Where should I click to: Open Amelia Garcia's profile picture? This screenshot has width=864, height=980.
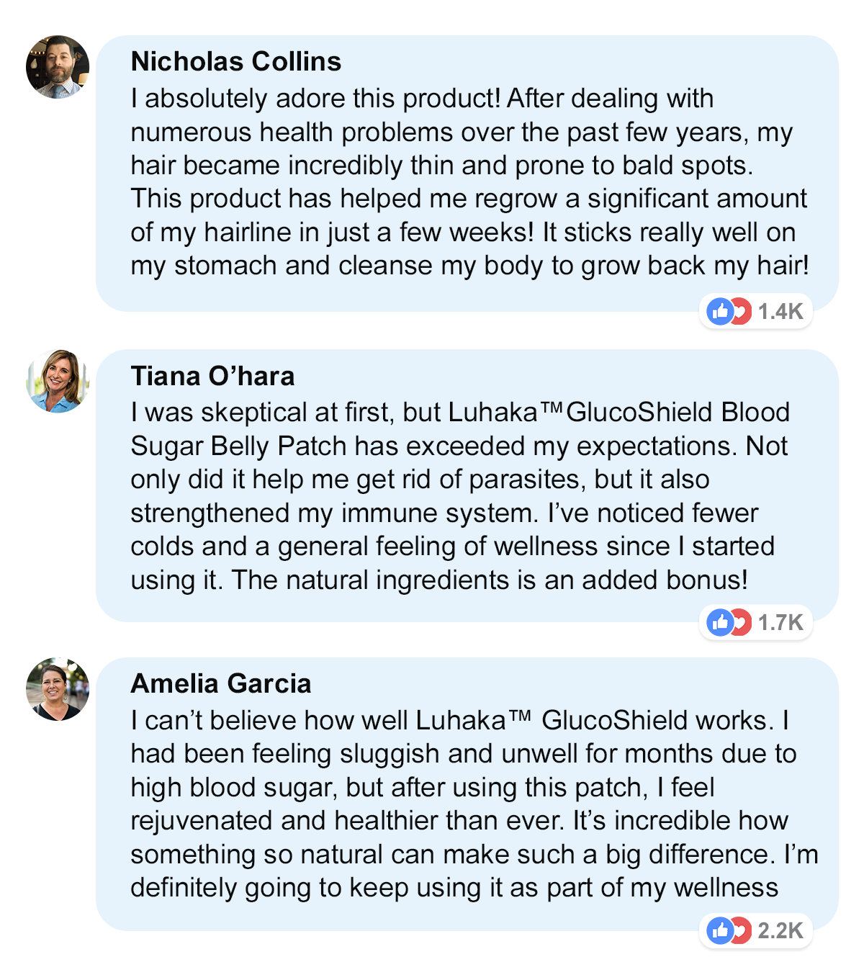(x=58, y=688)
